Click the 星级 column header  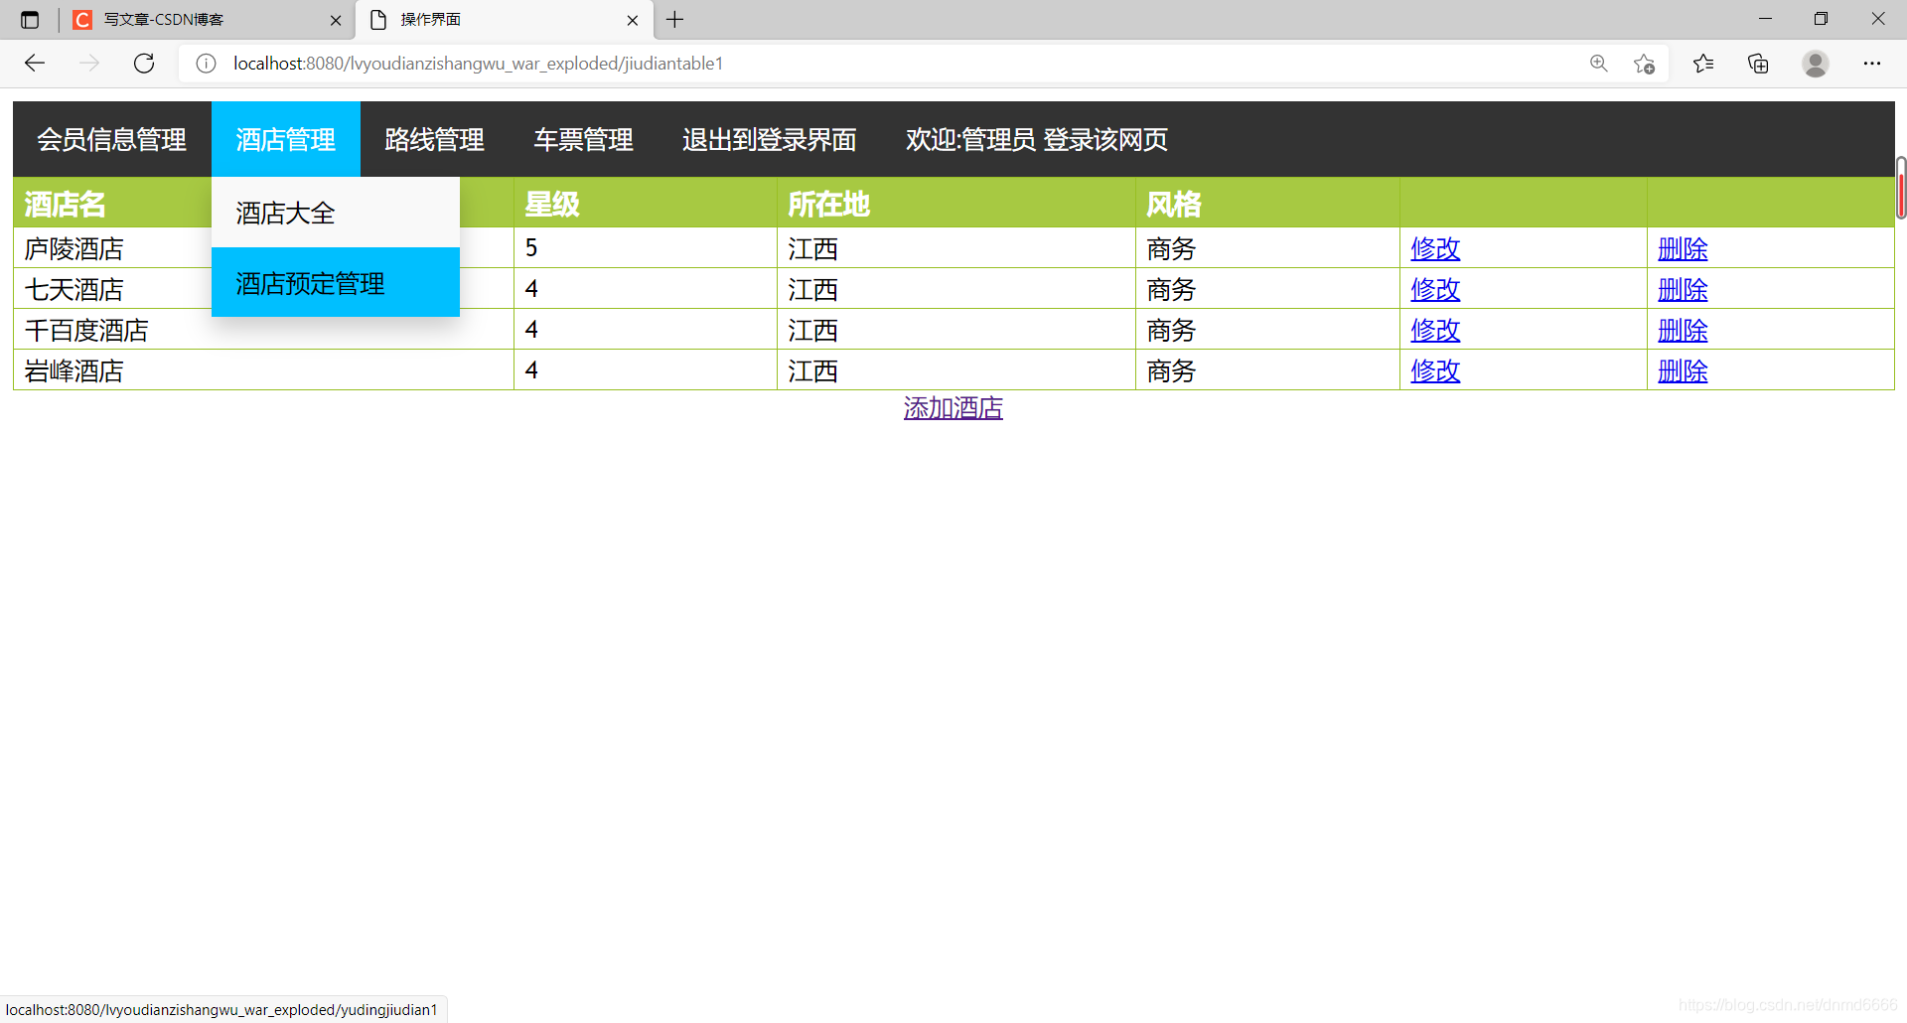point(646,204)
